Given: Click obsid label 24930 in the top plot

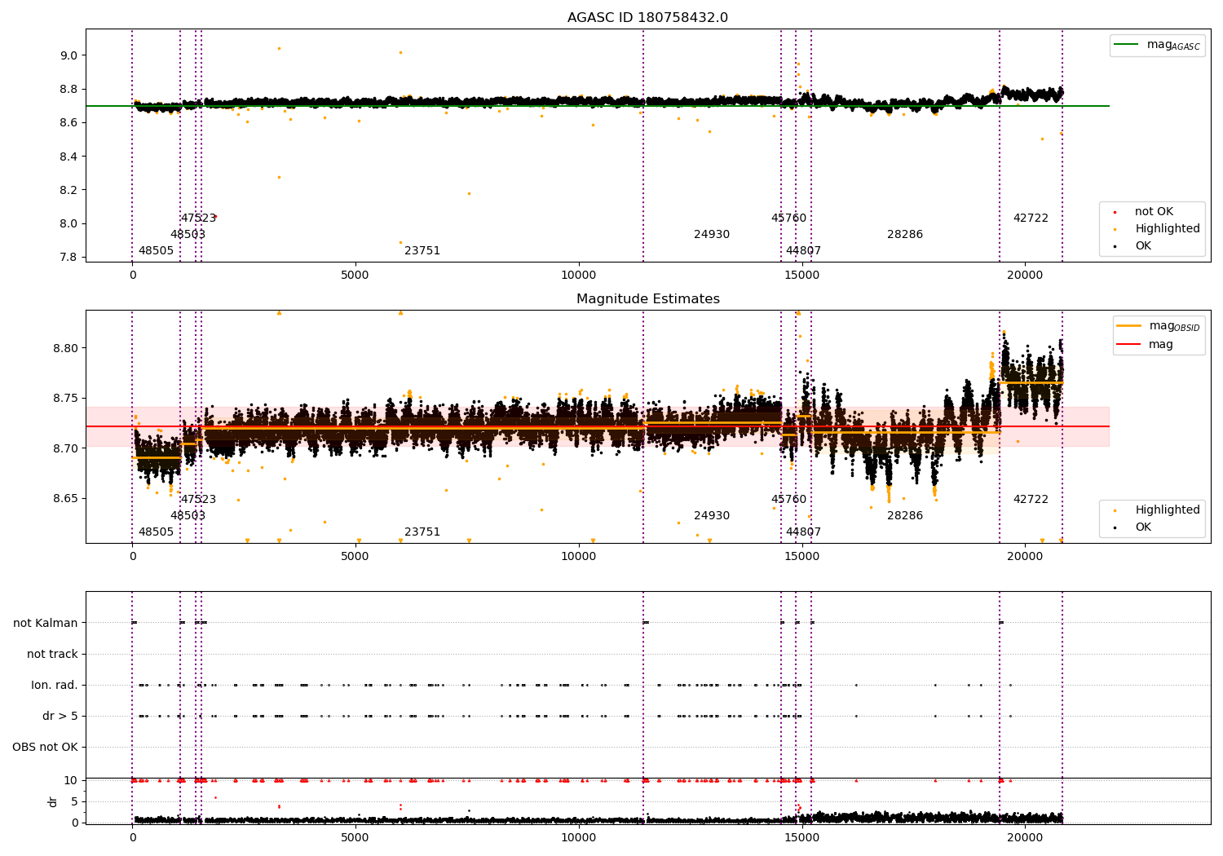Looking at the screenshot, I should pyautogui.click(x=712, y=235).
